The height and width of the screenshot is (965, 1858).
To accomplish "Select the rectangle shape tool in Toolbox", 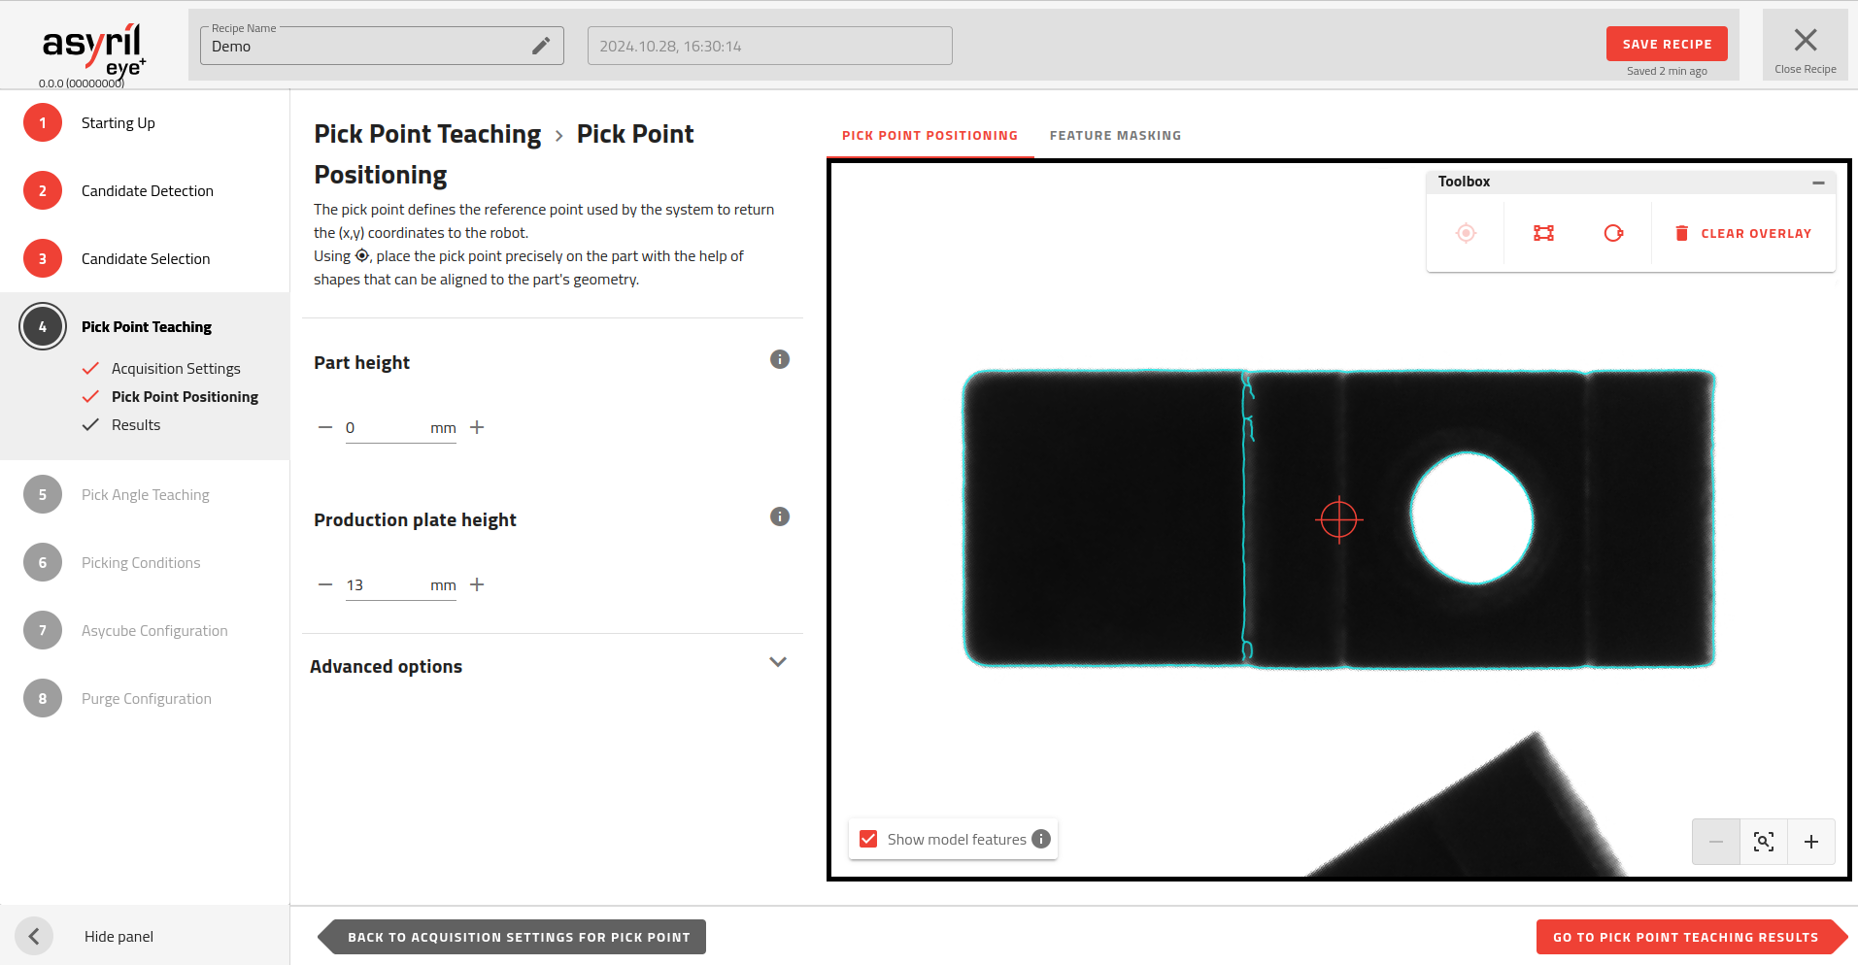I will pos(1543,233).
